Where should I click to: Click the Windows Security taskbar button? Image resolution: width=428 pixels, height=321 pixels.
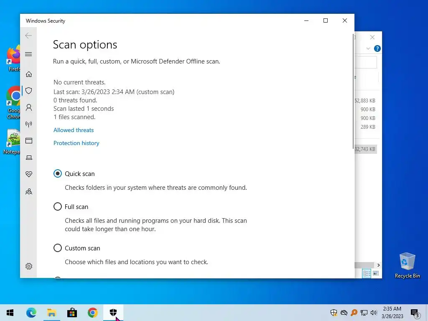(x=113, y=313)
